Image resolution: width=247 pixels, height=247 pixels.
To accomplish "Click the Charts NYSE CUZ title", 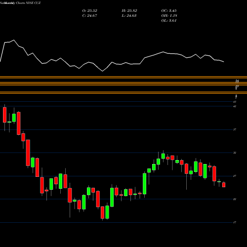I will (28, 3).
